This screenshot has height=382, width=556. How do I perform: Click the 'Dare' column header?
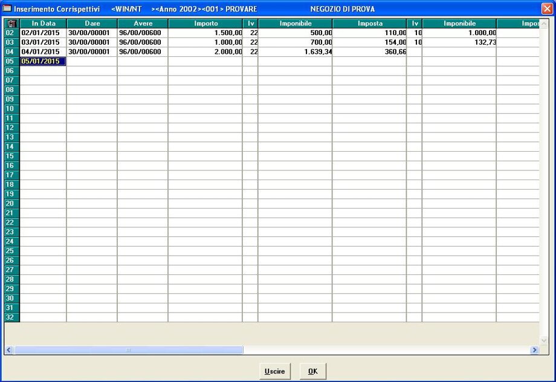coord(92,23)
